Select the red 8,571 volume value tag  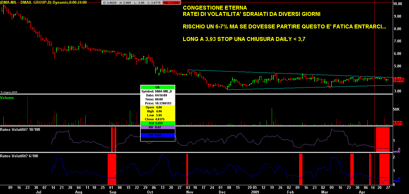click(397, 123)
